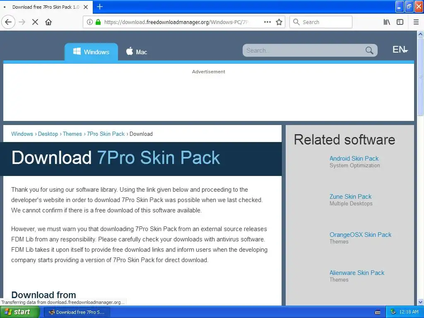Click the Windows Start button
424x318 pixels.
pyautogui.click(x=19, y=312)
